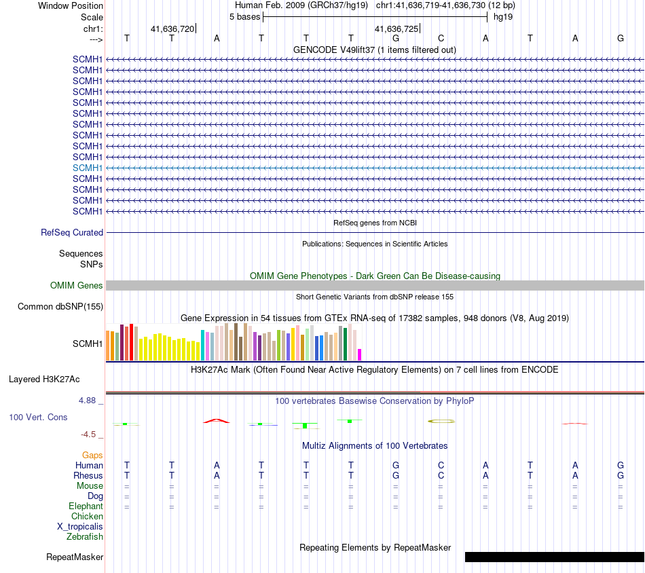645x573 pixels.
Task: Click the Sequences track label
Action: click(81, 253)
